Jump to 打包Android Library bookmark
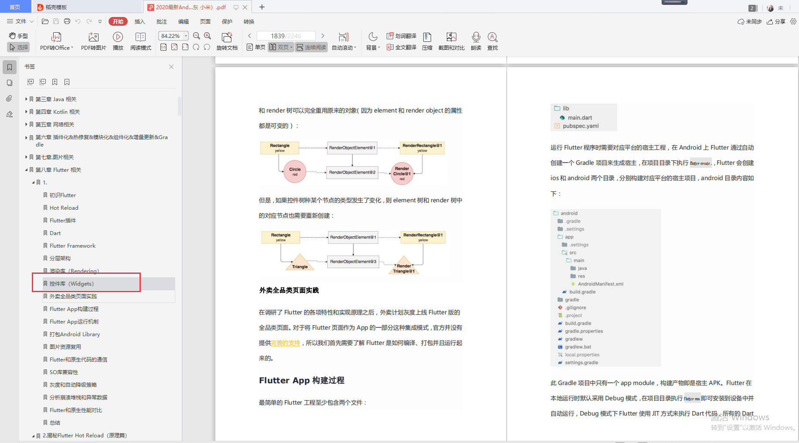 pyautogui.click(x=75, y=334)
